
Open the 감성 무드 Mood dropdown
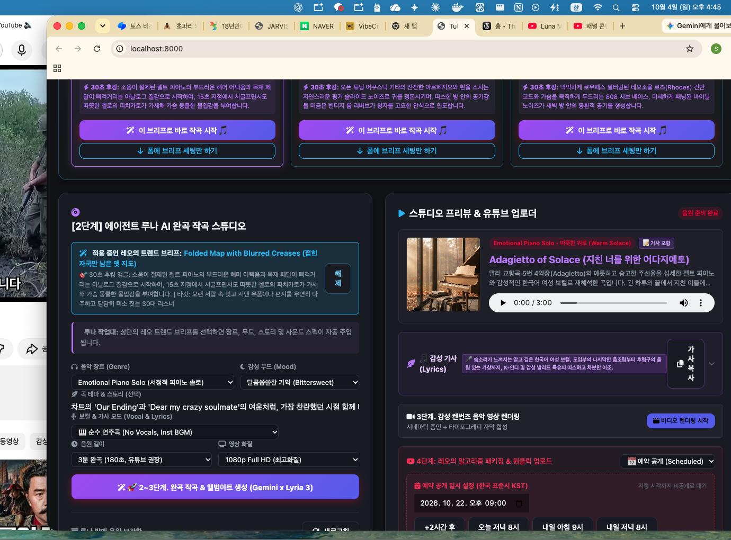pos(300,382)
